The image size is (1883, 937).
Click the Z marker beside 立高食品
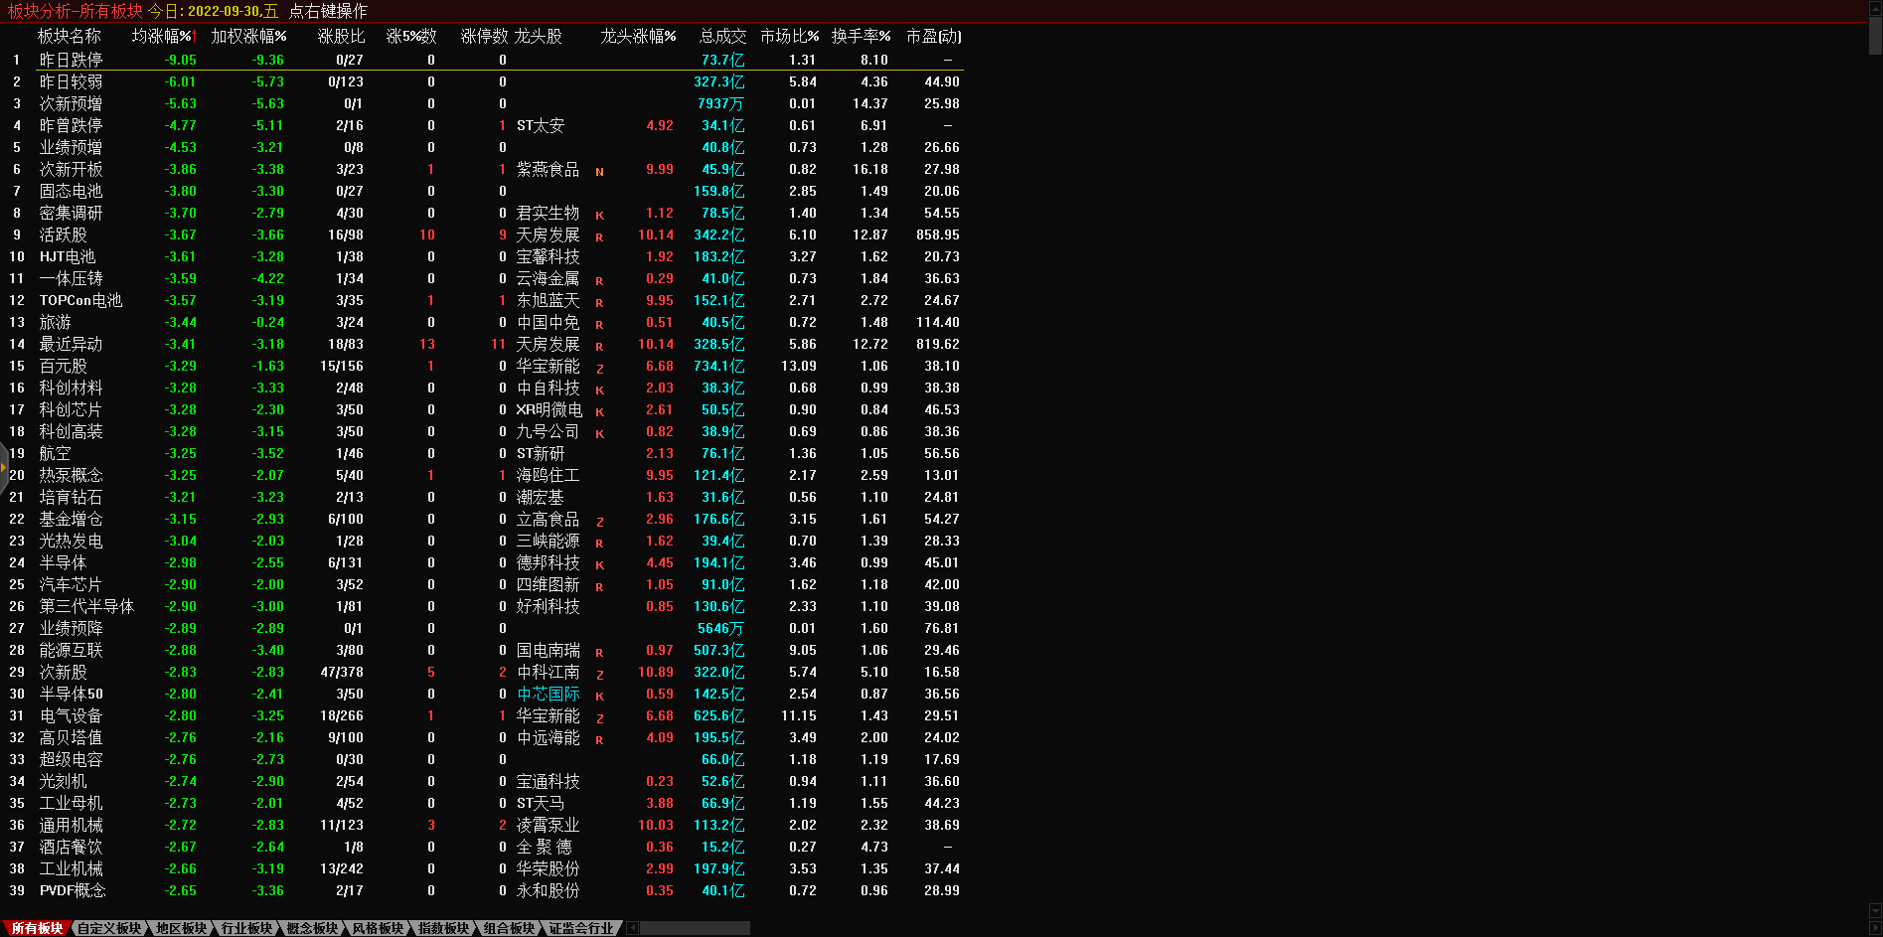(599, 522)
